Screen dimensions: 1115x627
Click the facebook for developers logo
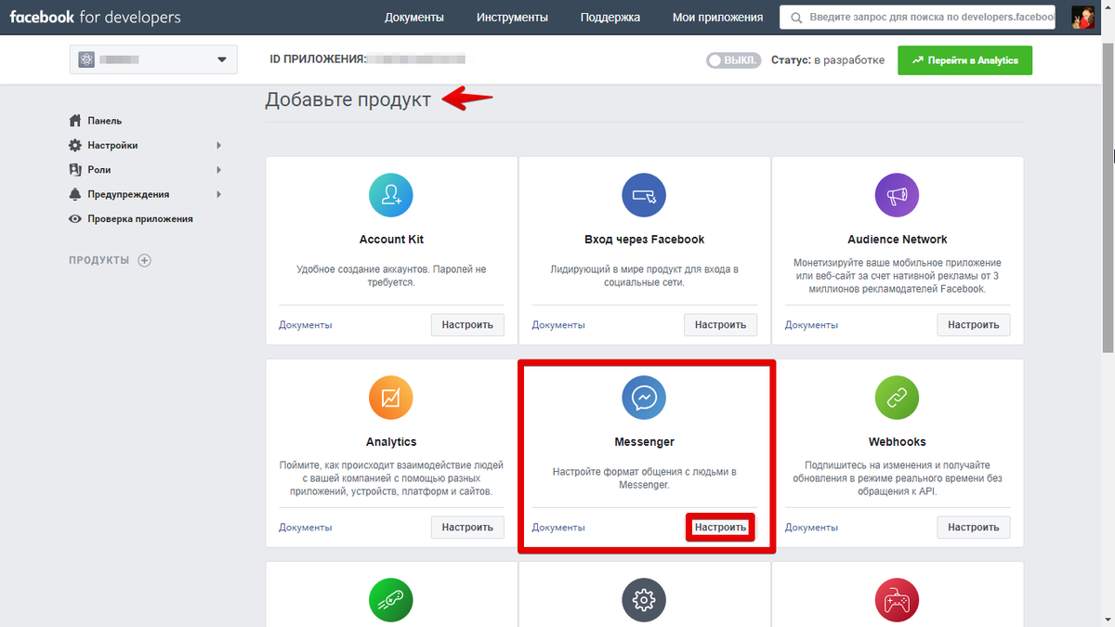[95, 17]
